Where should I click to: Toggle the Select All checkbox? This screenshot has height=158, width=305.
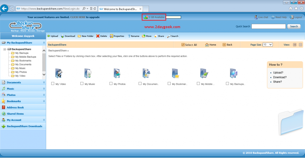[183, 45]
